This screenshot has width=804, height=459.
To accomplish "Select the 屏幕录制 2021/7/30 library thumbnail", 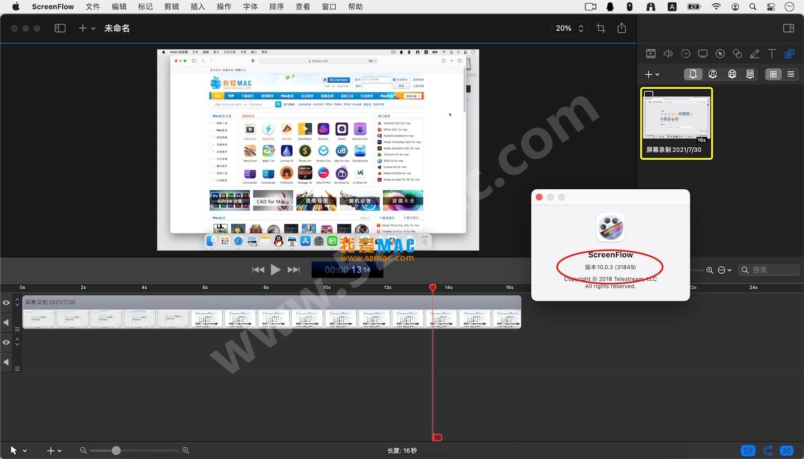I will point(676,123).
